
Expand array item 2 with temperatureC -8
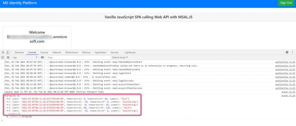[x=8, y=105]
